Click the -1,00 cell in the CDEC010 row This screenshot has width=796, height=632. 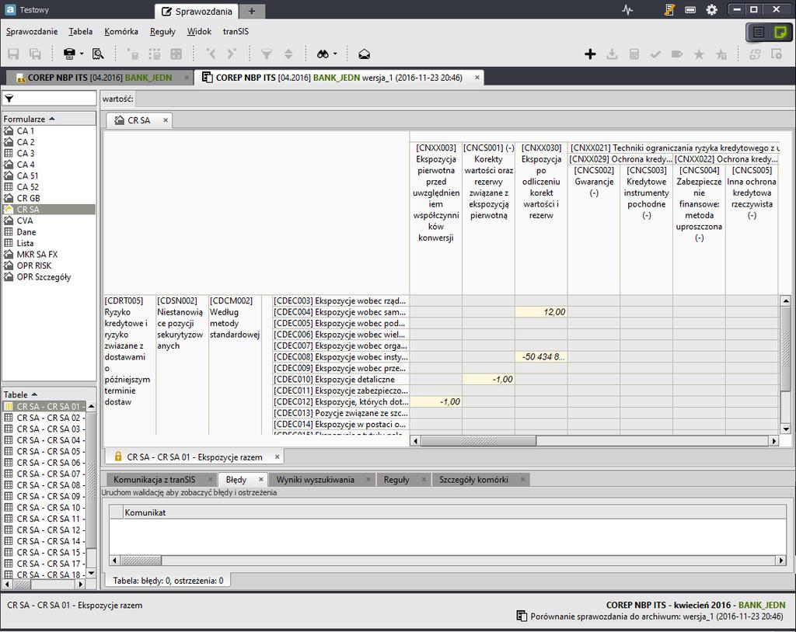(488, 380)
